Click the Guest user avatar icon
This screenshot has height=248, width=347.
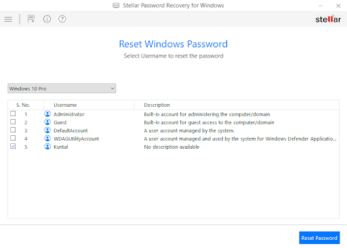coord(47,122)
